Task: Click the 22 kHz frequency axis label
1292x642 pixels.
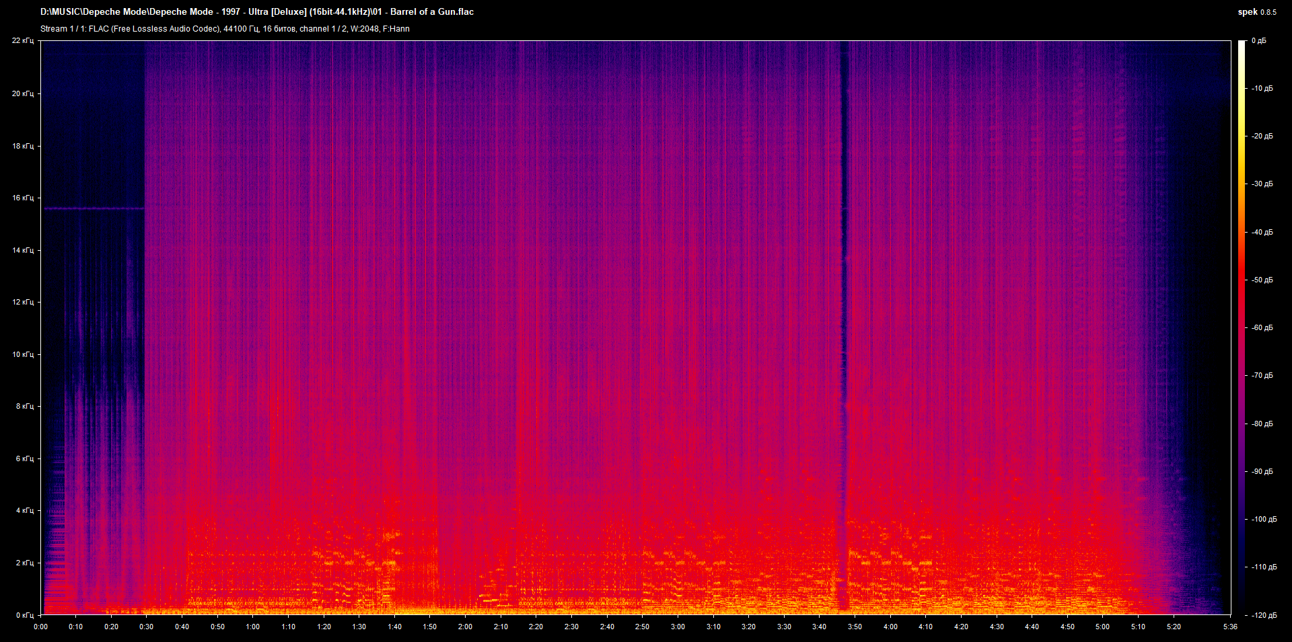Action: [23, 41]
